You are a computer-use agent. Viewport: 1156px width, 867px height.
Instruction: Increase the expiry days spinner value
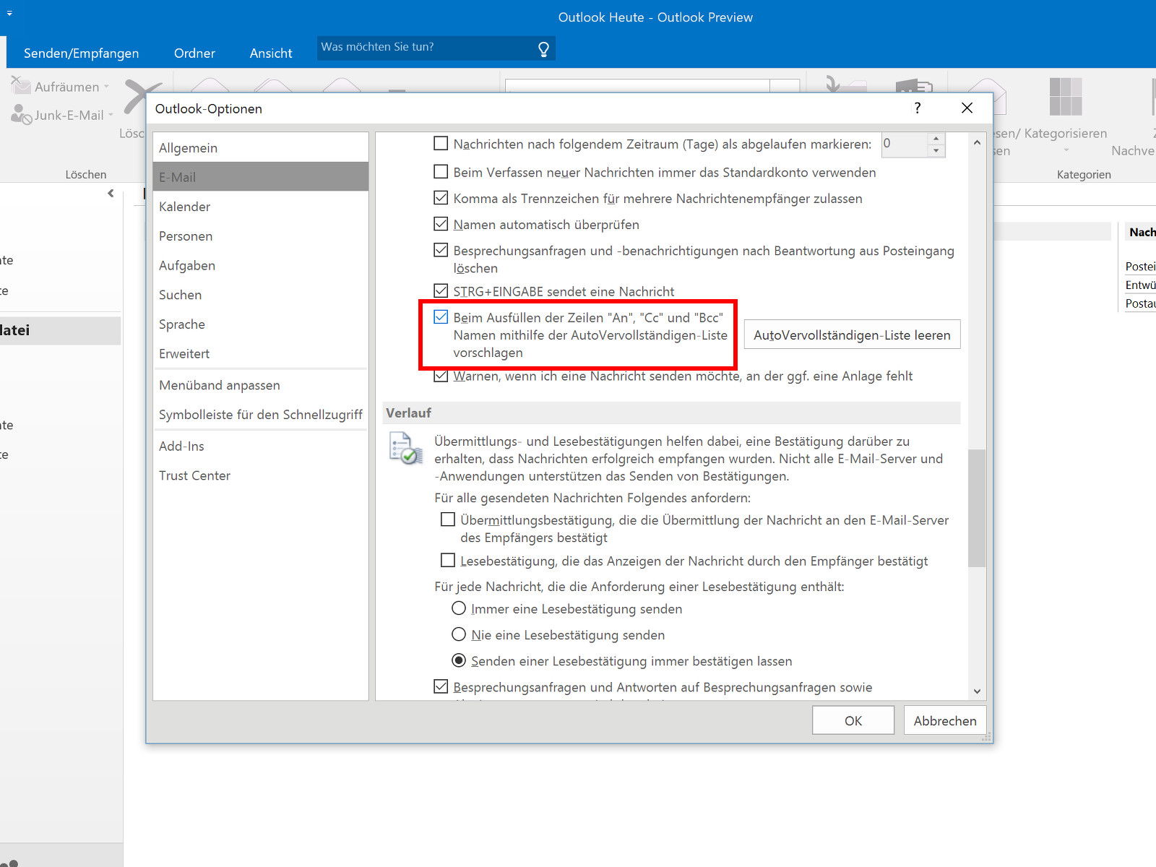[936, 138]
